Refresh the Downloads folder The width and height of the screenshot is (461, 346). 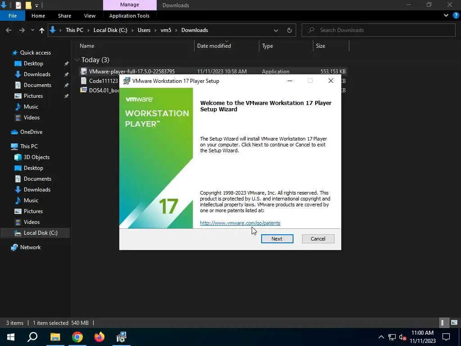[289, 30]
